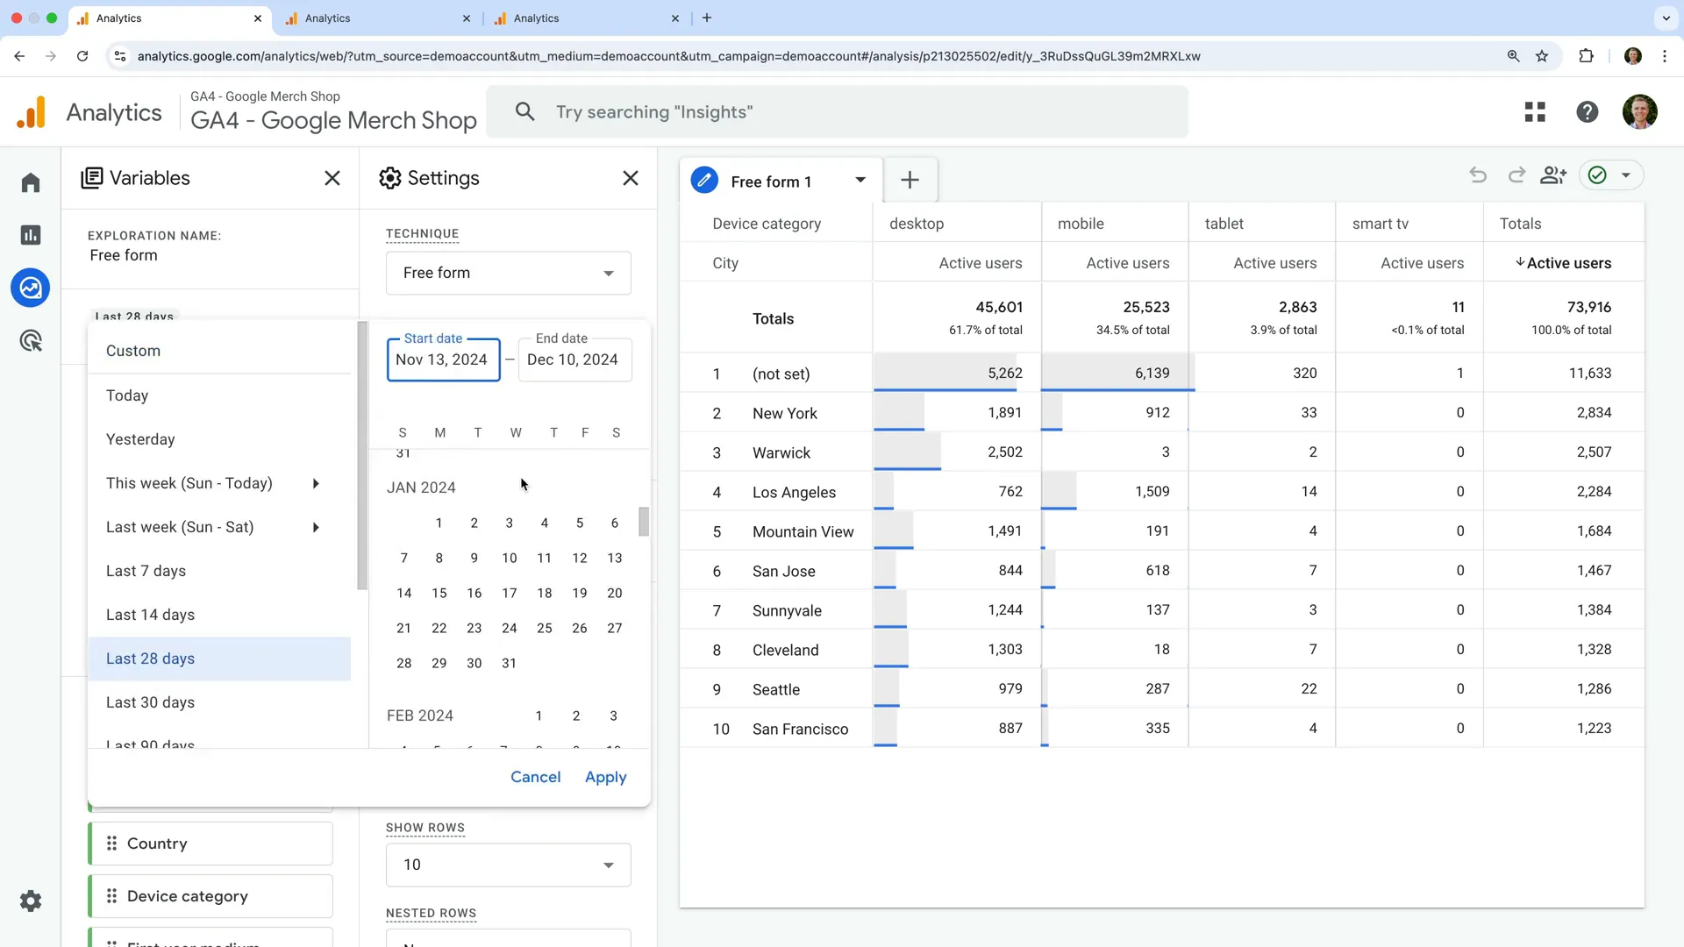1684x947 pixels.
Task: Cancel the date picker
Action: pos(536,777)
